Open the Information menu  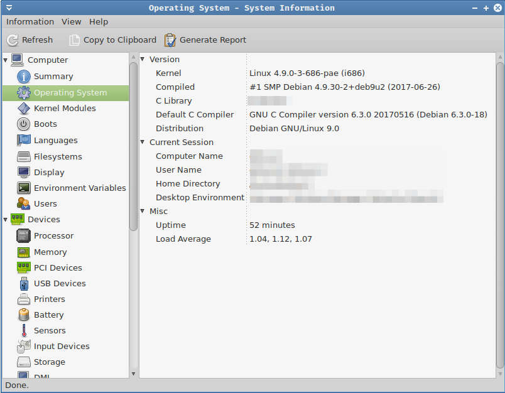30,21
